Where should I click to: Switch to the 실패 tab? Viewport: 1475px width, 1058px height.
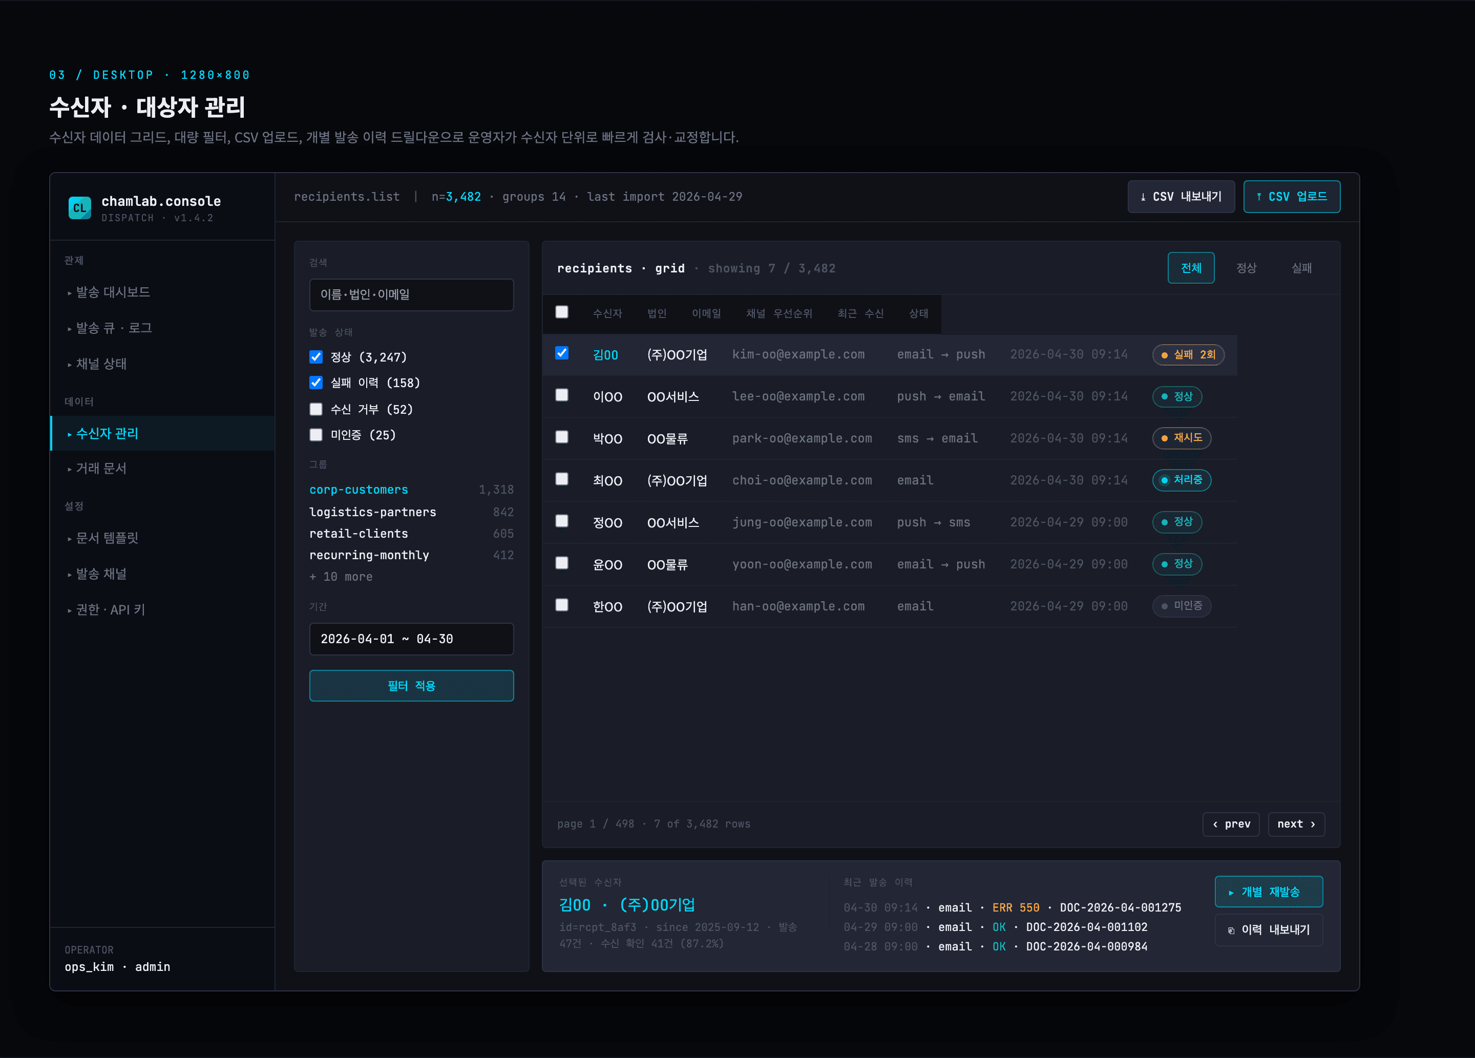point(1301,268)
